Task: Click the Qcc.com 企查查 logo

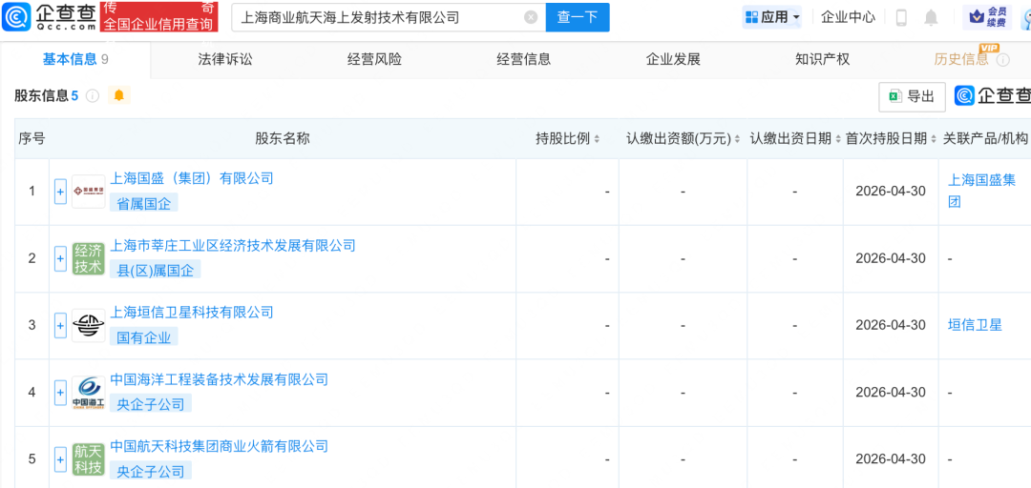Action: pyautogui.click(x=49, y=17)
